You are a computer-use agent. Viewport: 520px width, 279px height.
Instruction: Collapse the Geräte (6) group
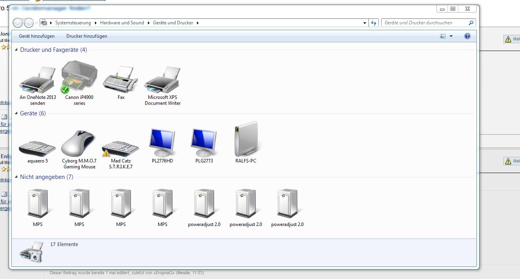[16, 113]
